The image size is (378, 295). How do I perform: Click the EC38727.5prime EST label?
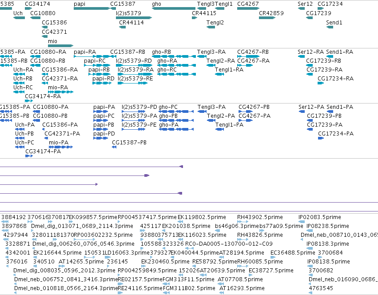tap(271, 271)
